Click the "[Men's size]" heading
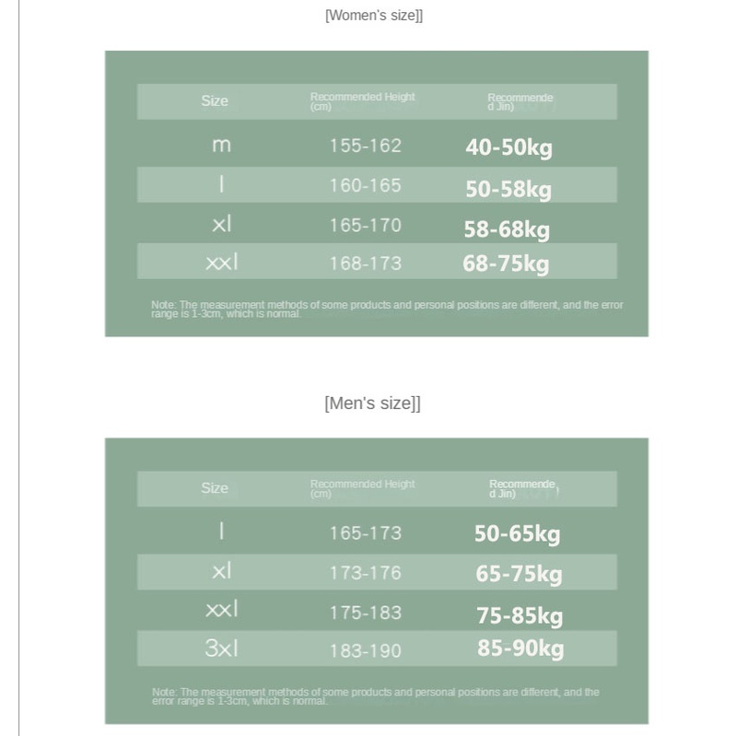 click(372, 403)
